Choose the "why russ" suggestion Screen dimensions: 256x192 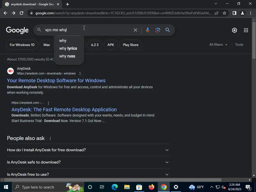click(x=69, y=56)
